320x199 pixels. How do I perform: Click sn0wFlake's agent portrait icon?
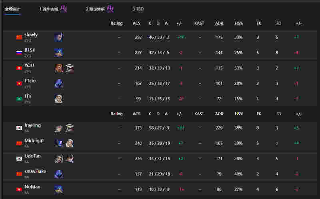point(58,174)
